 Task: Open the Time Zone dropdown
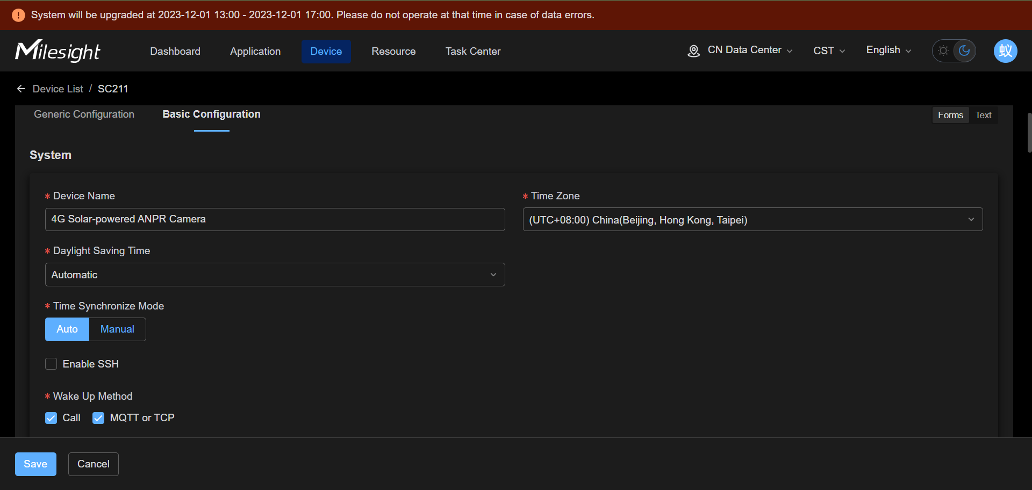pos(752,219)
